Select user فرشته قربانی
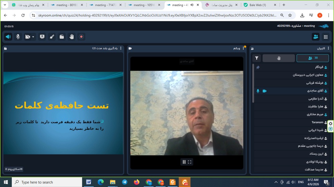Image resolution: width=334 pixels, height=187 pixels. click(x=292, y=83)
